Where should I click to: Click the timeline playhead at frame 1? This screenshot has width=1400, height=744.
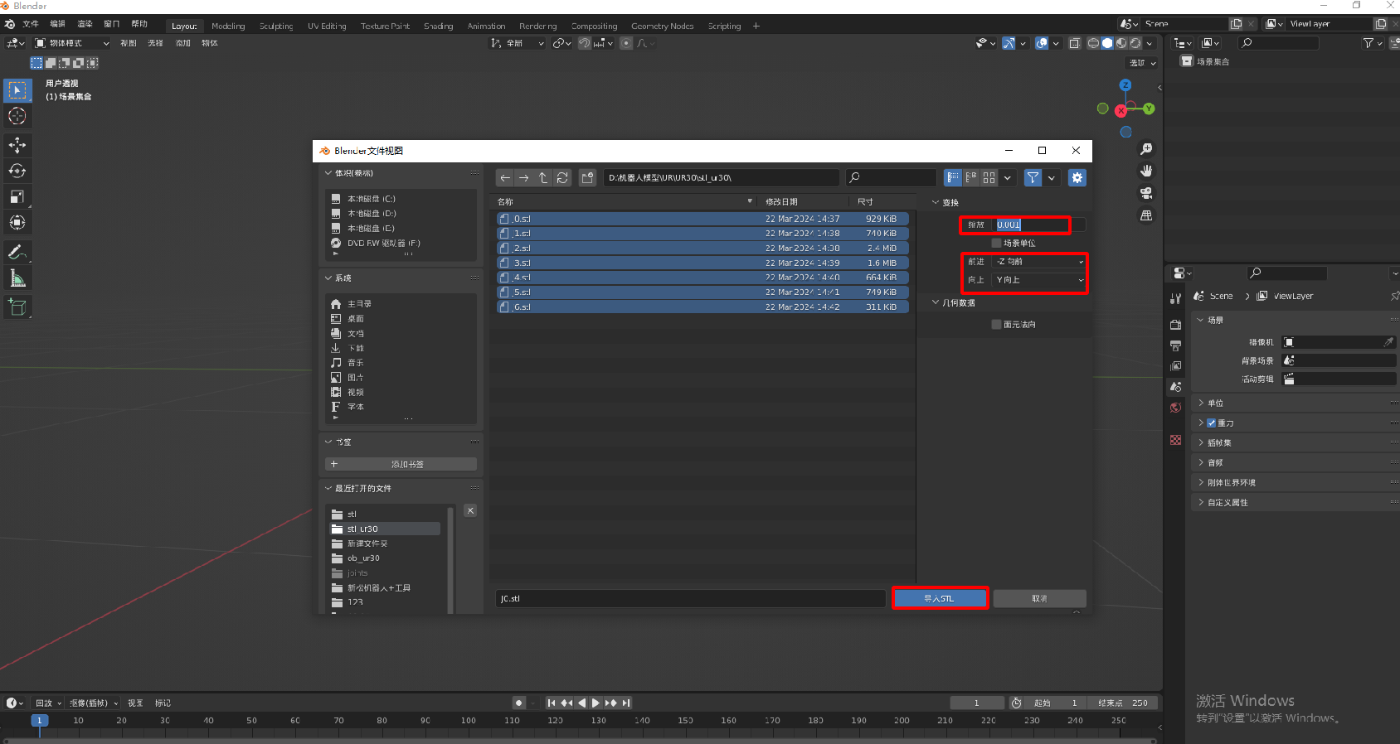[39, 720]
